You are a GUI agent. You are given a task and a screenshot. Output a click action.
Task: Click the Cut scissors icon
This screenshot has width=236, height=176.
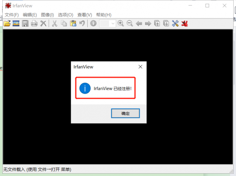[55, 24]
